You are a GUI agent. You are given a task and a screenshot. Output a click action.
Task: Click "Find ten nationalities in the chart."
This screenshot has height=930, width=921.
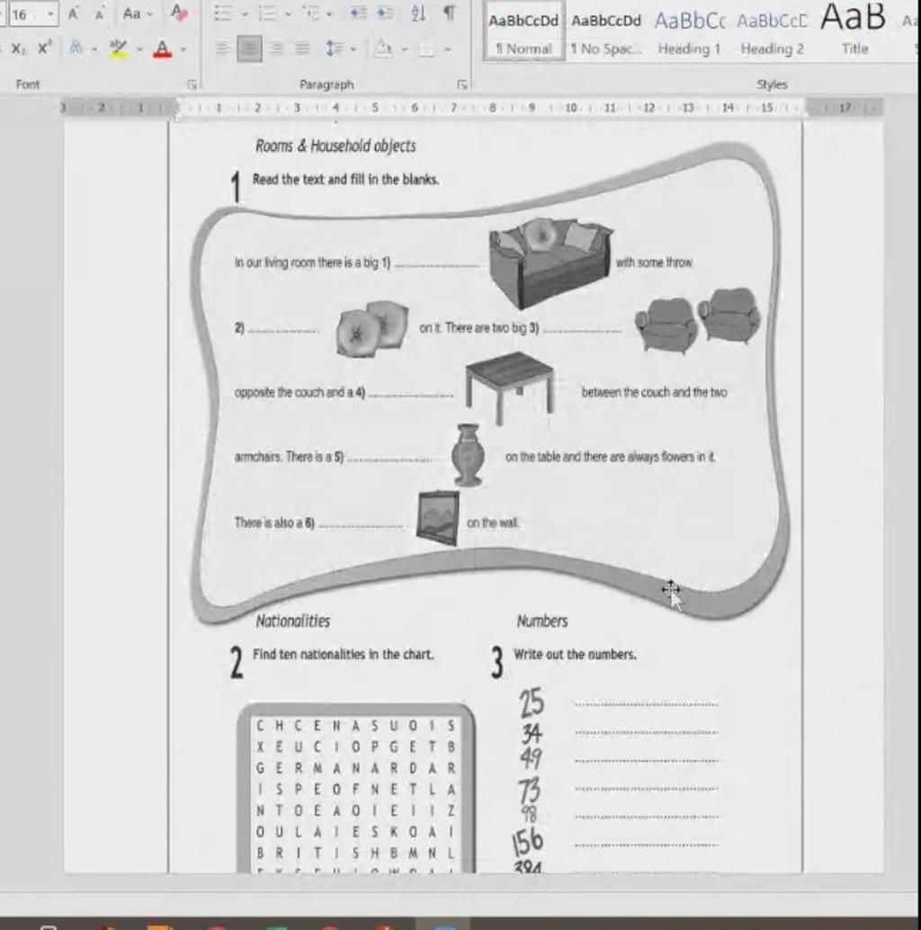[x=343, y=654]
